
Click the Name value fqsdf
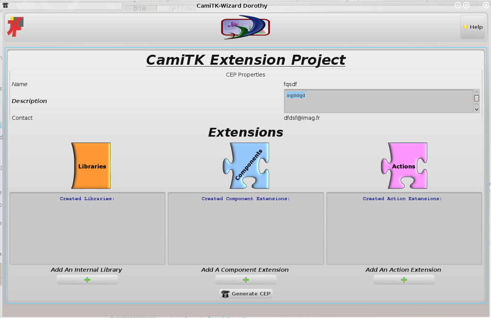coord(290,84)
